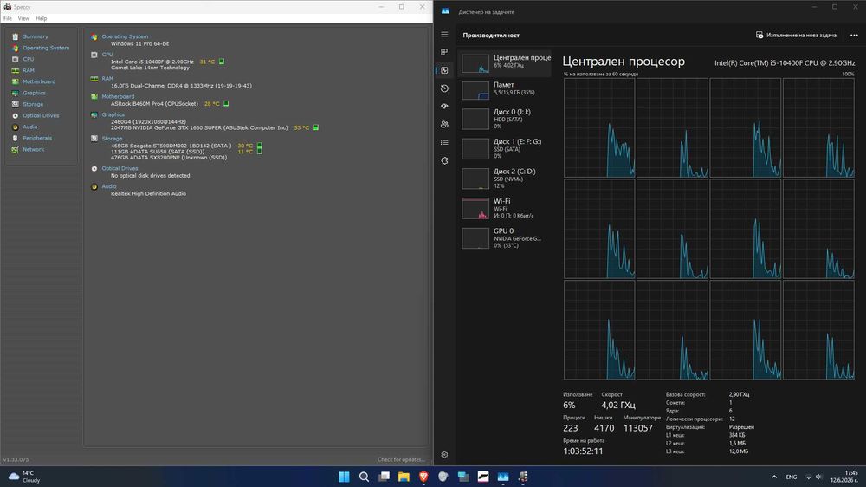Open Processes page in Task Manager
Image resolution: width=866 pixels, height=487 pixels.
click(x=444, y=52)
